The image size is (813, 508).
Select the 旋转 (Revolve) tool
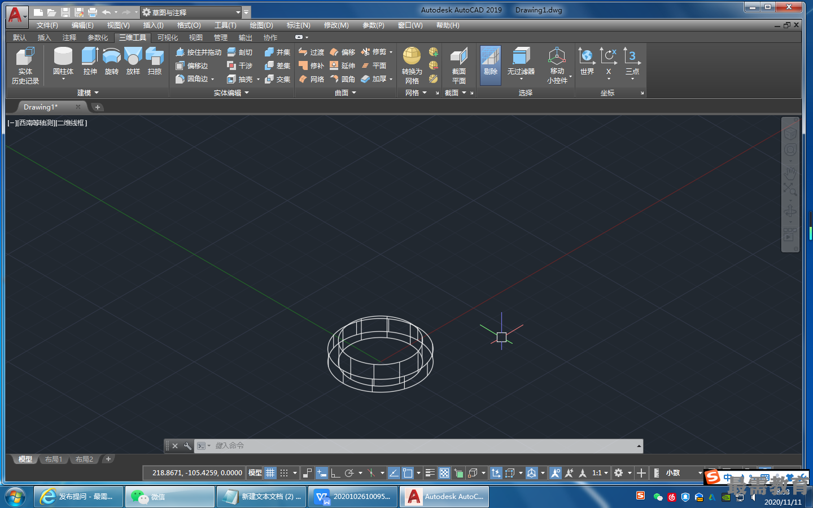point(112,61)
